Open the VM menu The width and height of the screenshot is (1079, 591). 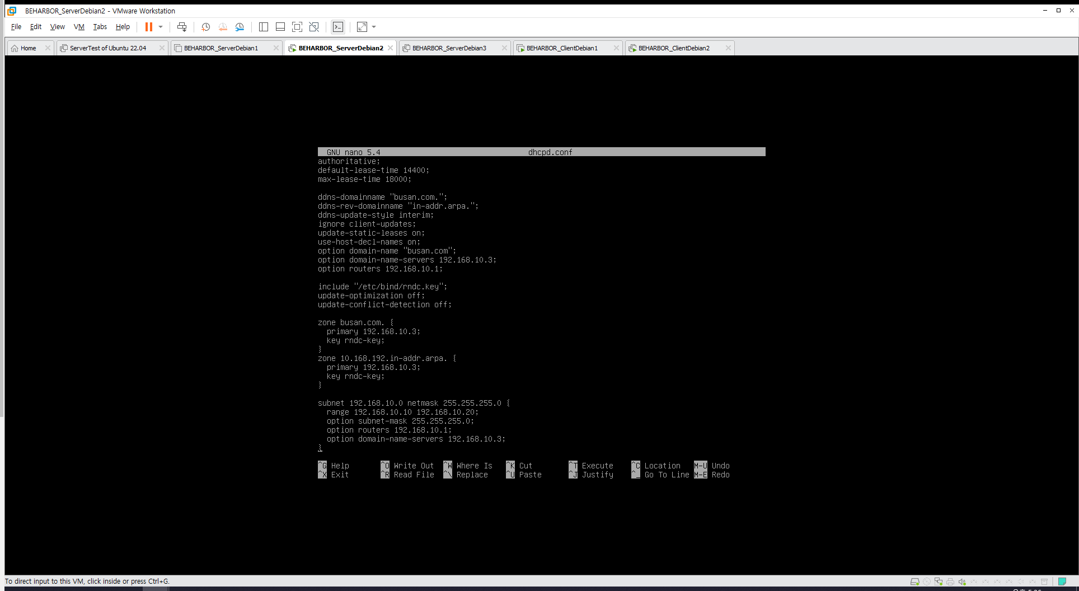pos(79,27)
